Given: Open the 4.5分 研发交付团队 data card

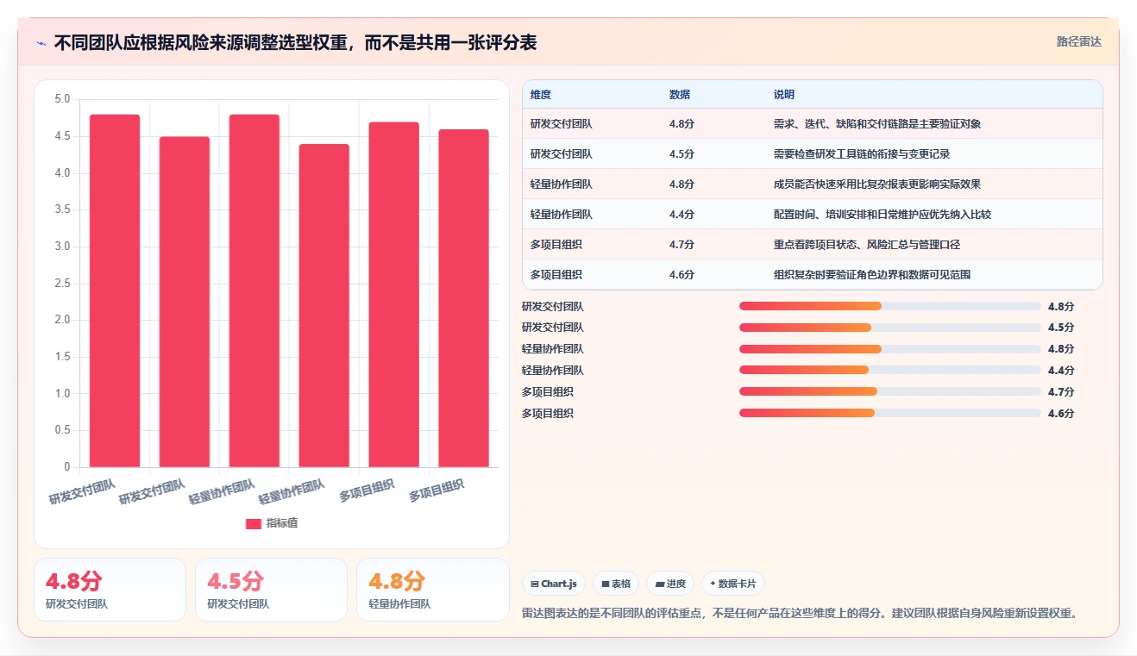Looking at the screenshot, I should tap(271, 590).
